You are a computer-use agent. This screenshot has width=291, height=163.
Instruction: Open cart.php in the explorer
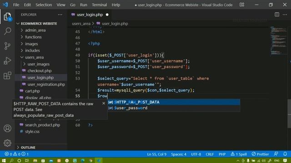(x=32, y=91)
